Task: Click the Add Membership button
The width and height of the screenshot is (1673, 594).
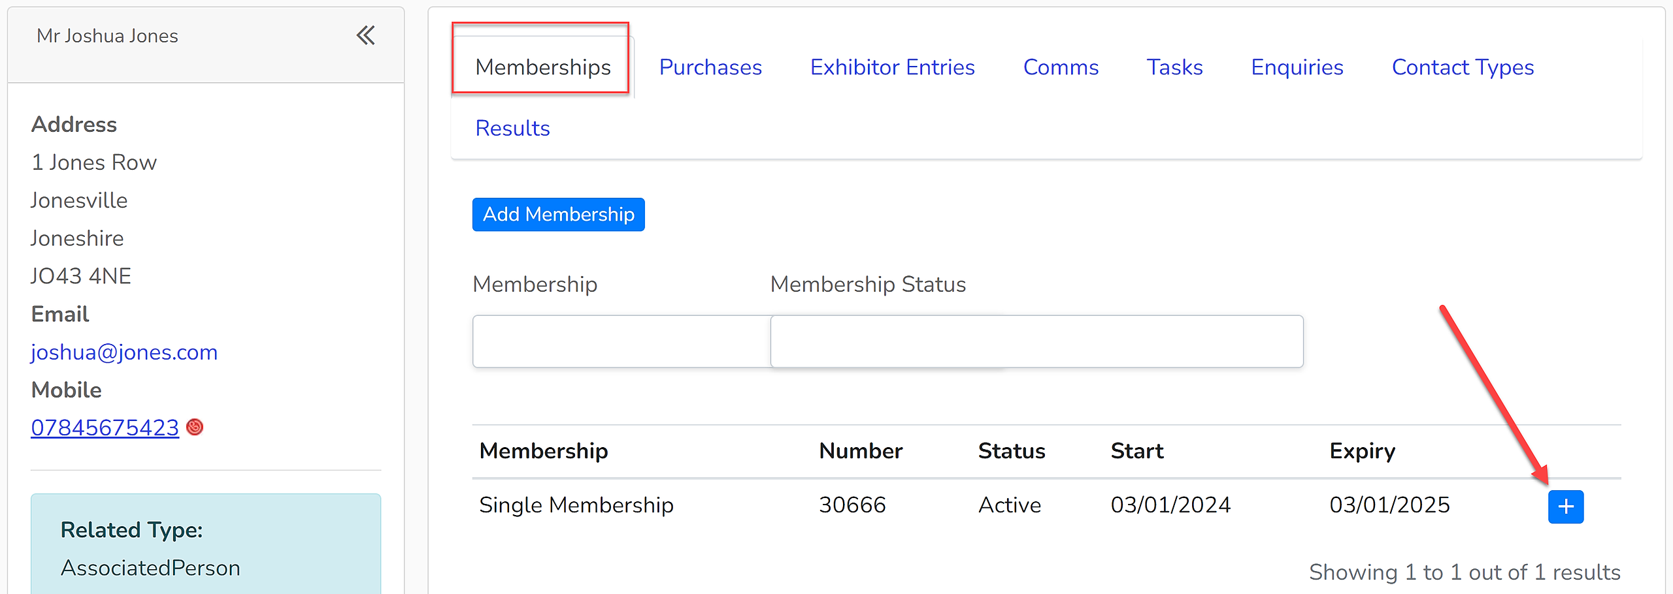Action: (x=558, y=214)
